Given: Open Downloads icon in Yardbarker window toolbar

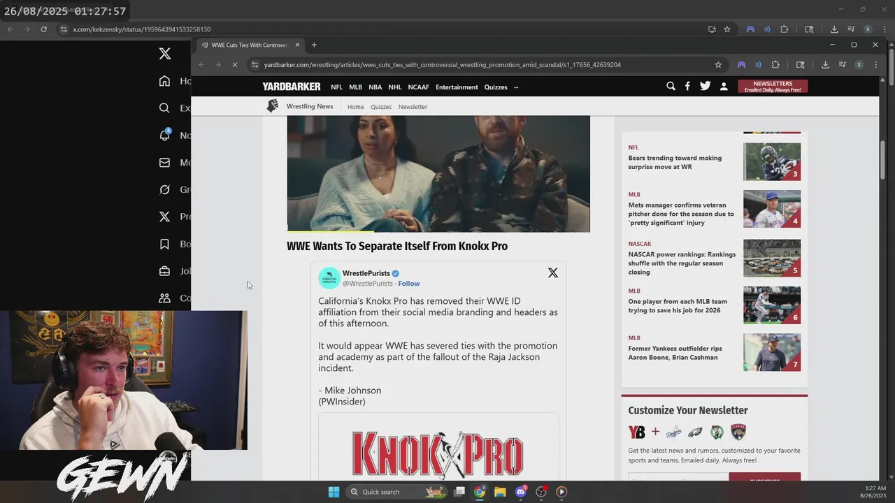Looking at the screenshot, I should point(825,64).
